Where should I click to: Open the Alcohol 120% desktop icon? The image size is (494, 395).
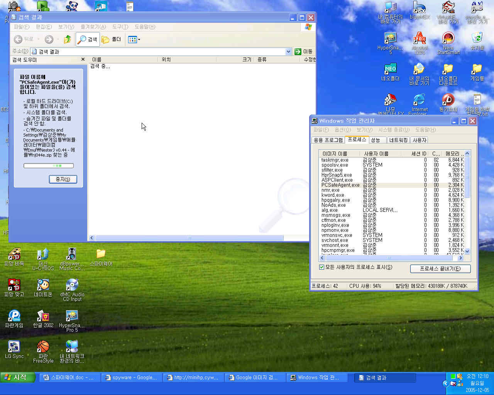[420, 39]
